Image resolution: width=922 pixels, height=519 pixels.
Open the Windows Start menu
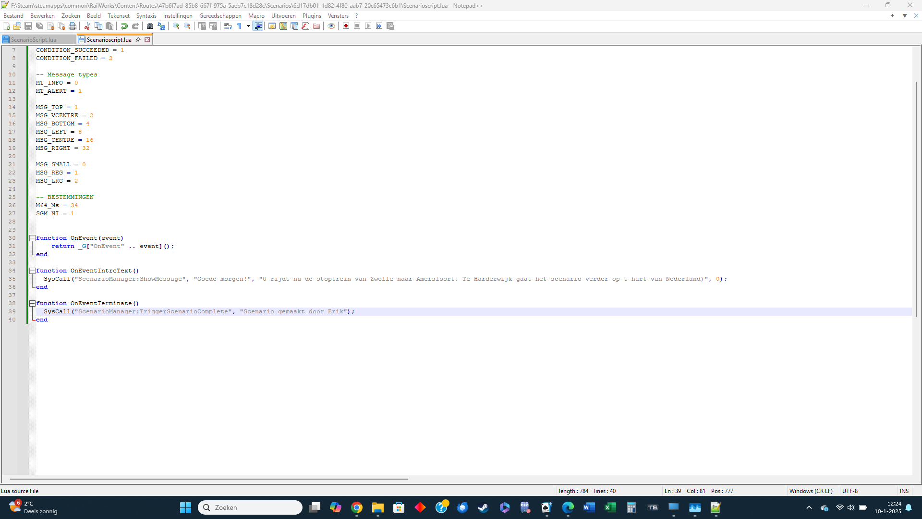click(185, 507)
